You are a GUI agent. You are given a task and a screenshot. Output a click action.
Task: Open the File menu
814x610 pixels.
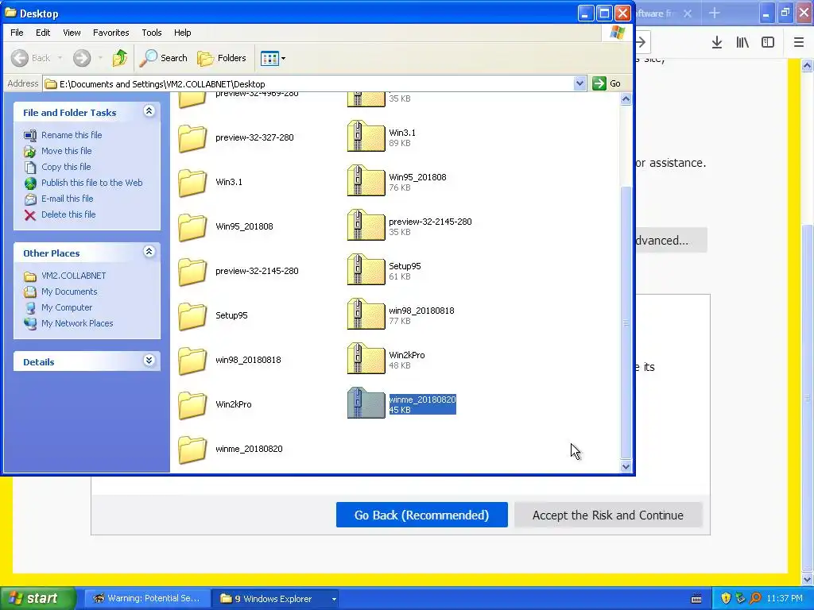[17, 33]
